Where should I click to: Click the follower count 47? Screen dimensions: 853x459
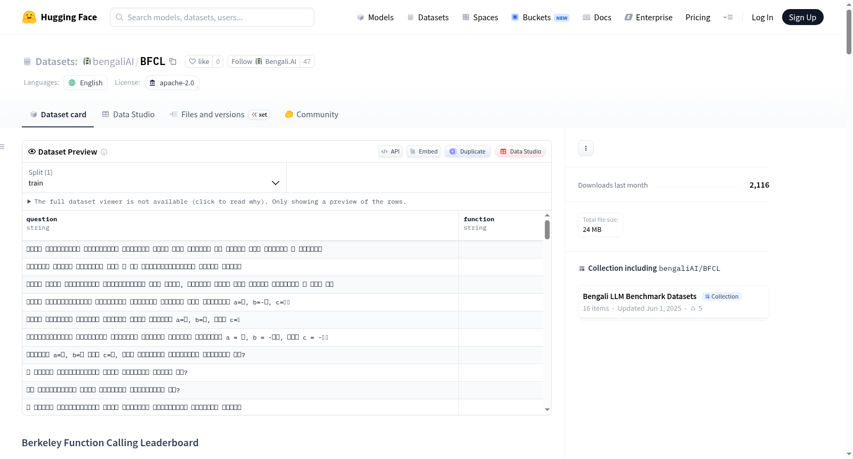tap(307, 61)
